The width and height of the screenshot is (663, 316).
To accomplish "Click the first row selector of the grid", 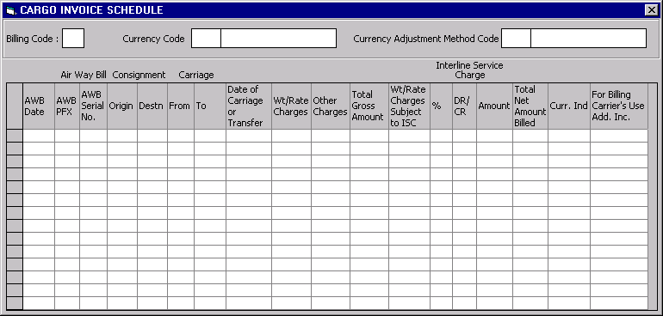I will pyautogui.click(x=15, y=136).
